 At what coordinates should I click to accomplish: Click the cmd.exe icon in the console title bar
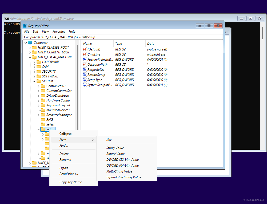(x=6, y=18)
